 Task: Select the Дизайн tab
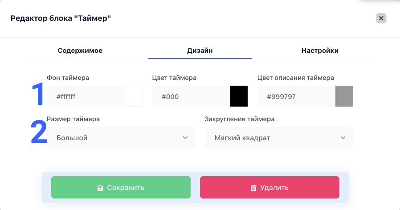200,51
